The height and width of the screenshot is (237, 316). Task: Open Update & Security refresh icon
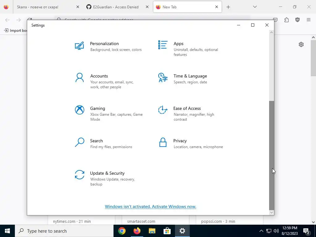point(80,175)
